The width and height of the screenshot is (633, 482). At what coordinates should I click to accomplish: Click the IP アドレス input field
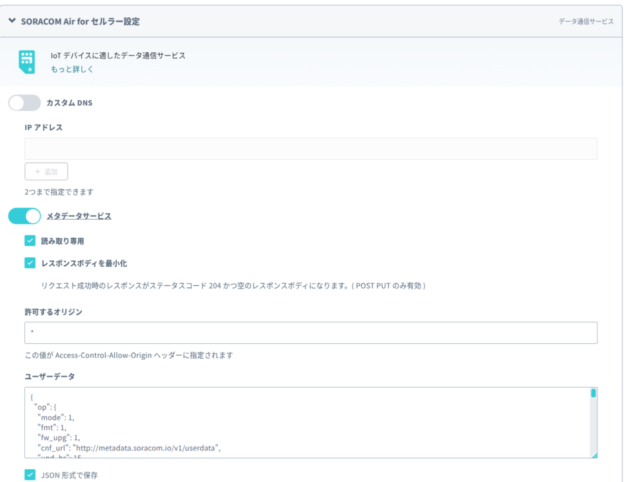coord(311,149)
